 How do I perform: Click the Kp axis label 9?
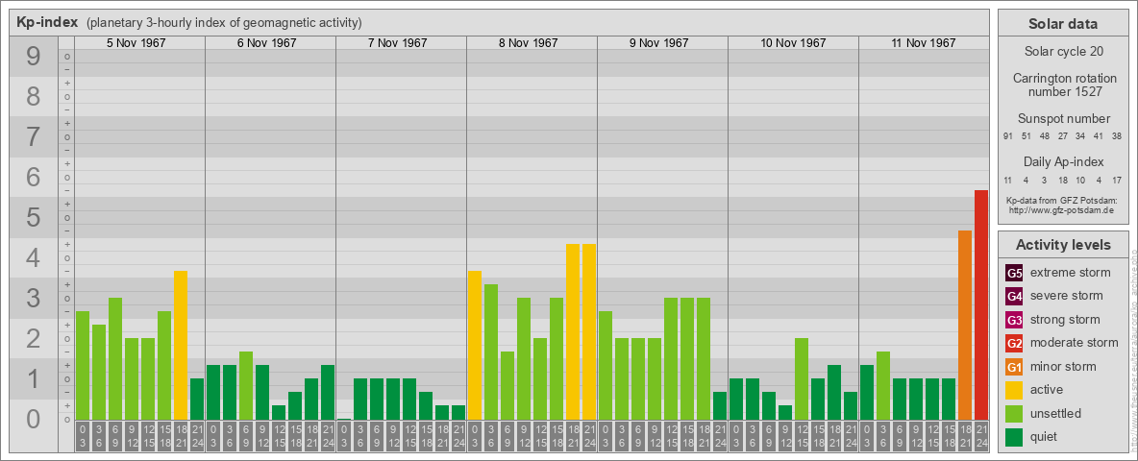pos(34,57)
